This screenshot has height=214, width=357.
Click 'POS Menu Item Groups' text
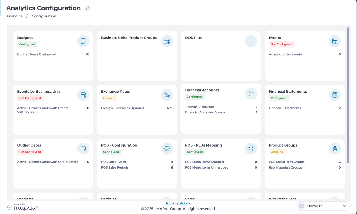[287, 162]
